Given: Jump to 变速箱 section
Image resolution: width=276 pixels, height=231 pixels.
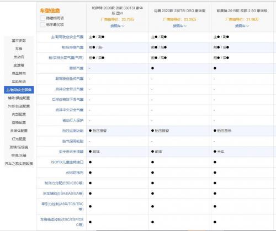Looking at the screenshot, I should coord(19,65).
